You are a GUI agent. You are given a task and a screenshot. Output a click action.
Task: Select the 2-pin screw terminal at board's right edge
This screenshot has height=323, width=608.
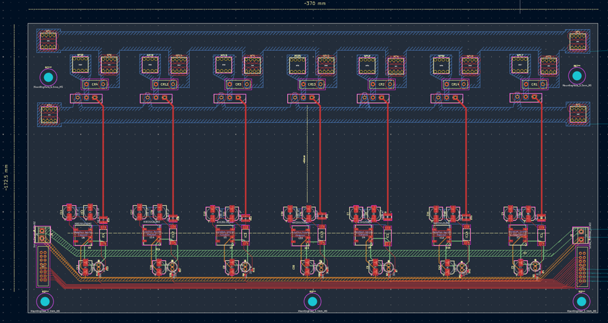point(581,236)
